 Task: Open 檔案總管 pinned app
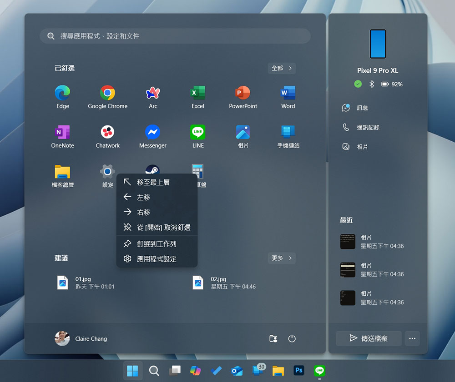coord(62,175)
